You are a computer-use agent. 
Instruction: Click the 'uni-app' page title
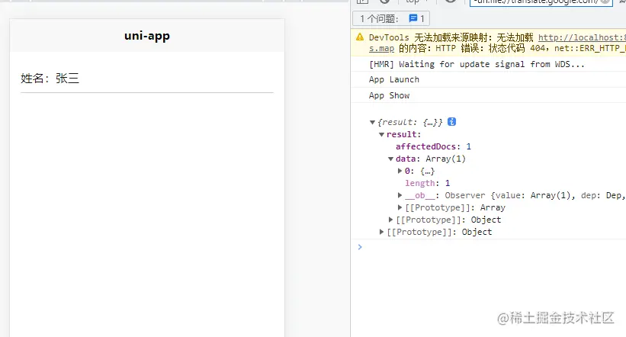pyautogui.click(x=147, y=36)
